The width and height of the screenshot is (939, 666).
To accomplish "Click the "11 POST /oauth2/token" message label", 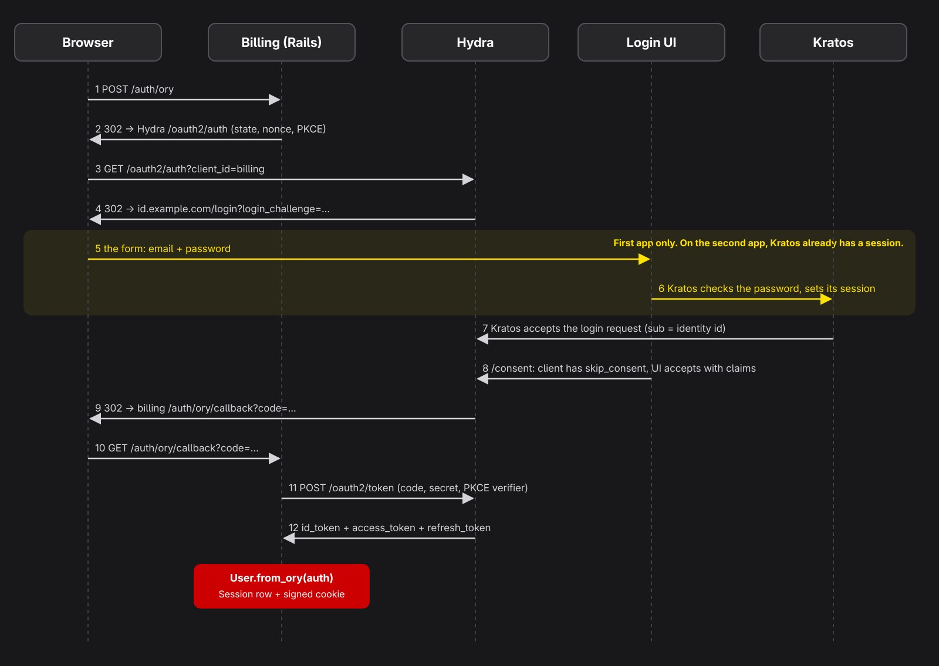I will (408, 488).
